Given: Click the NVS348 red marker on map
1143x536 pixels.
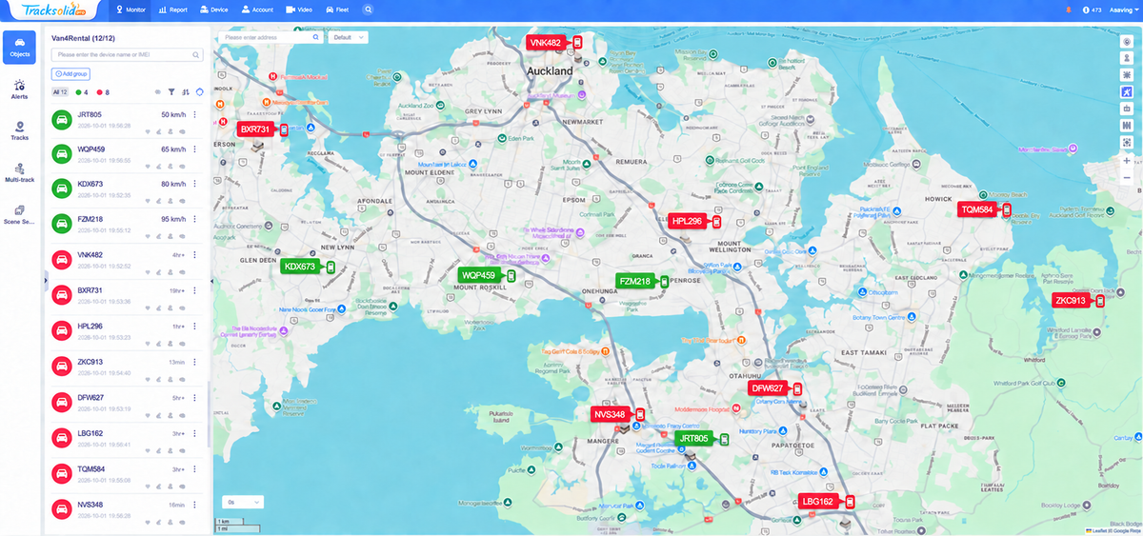Looking at the screenshot, I should 618,414.
